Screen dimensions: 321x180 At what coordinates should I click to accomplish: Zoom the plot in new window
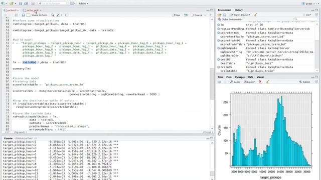pyautogui.click(x=235, y=82)
